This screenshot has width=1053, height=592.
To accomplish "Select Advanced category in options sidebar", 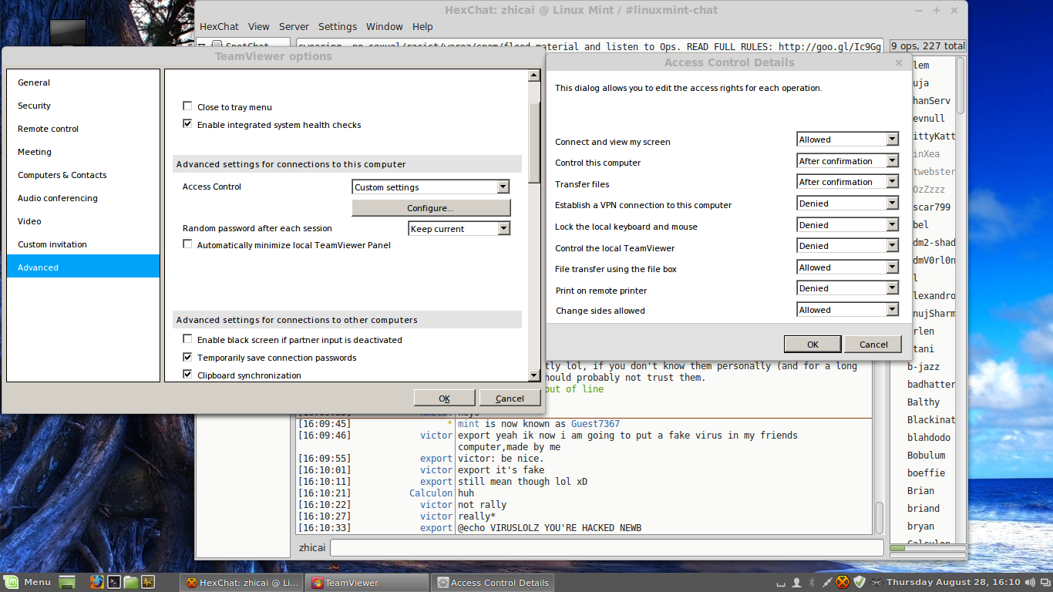I will click(83, 267).
